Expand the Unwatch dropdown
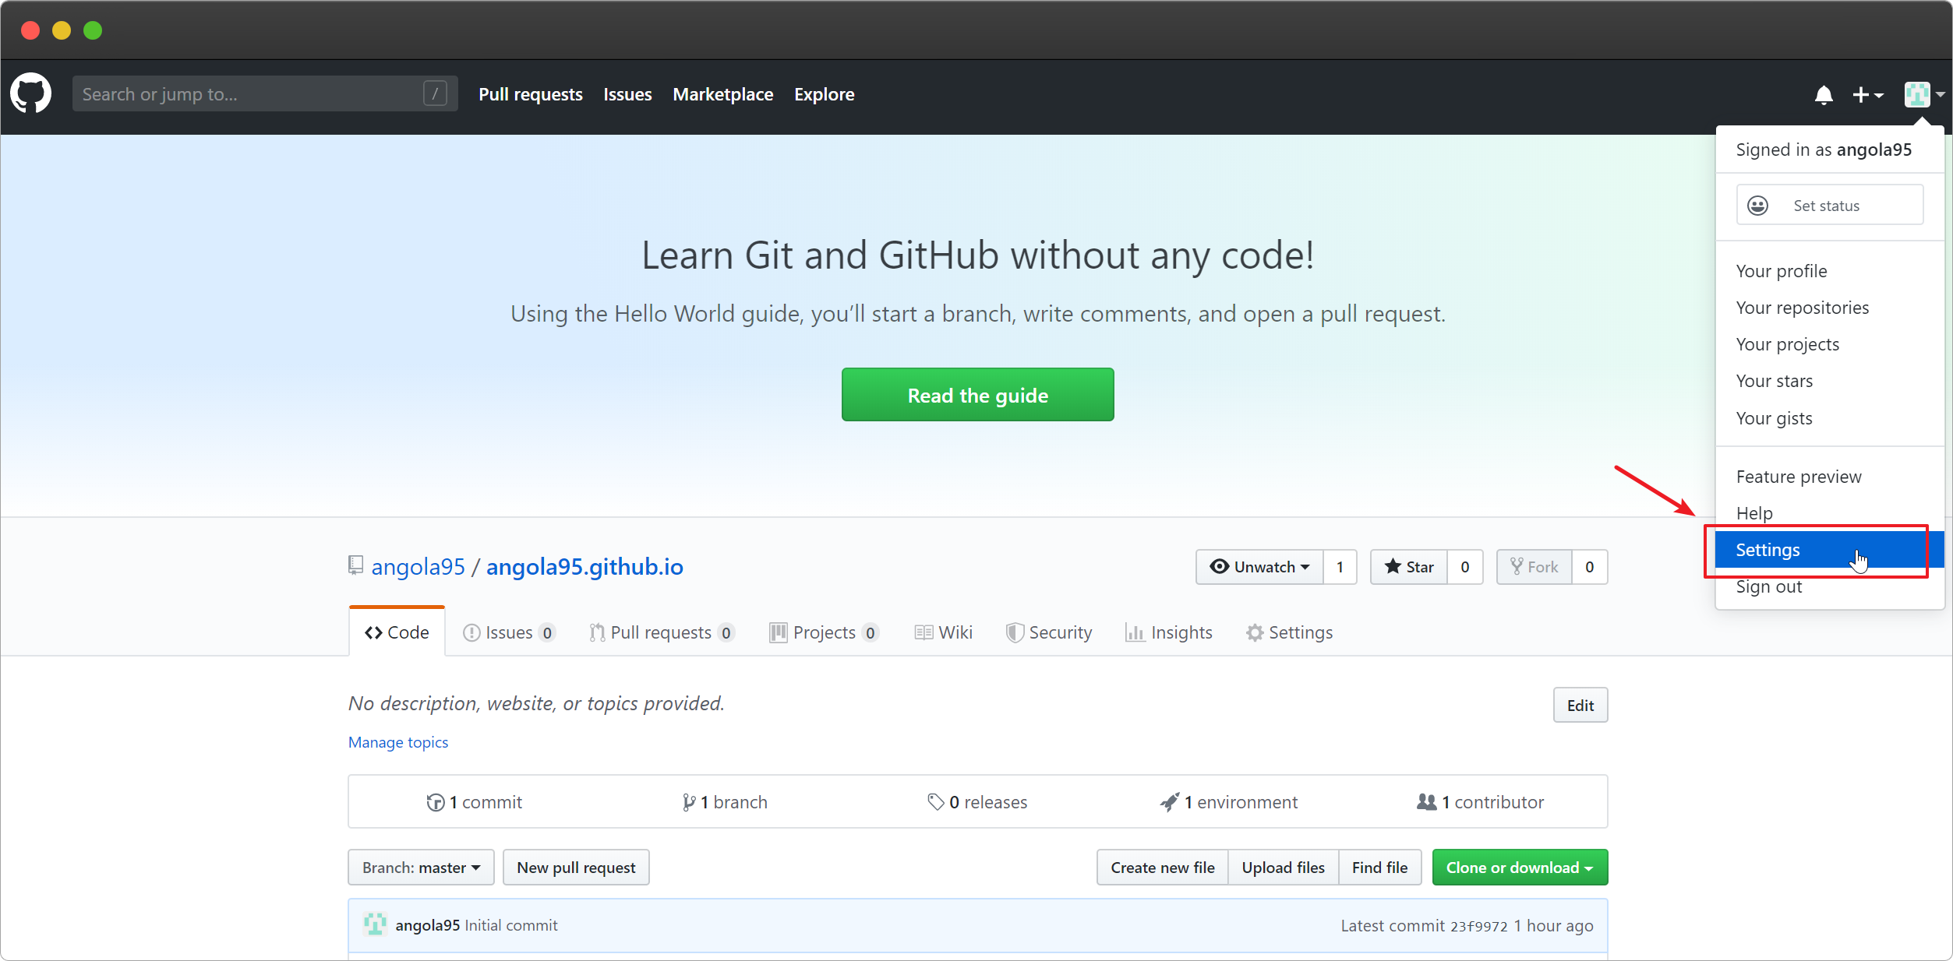The image size is (1953, 961). click(1259, 567)
